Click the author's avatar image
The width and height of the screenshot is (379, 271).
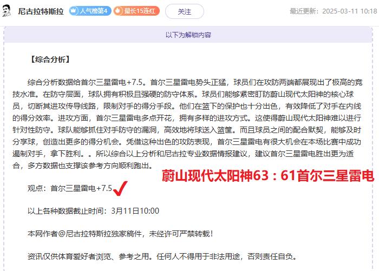click(x=6, y=11)
